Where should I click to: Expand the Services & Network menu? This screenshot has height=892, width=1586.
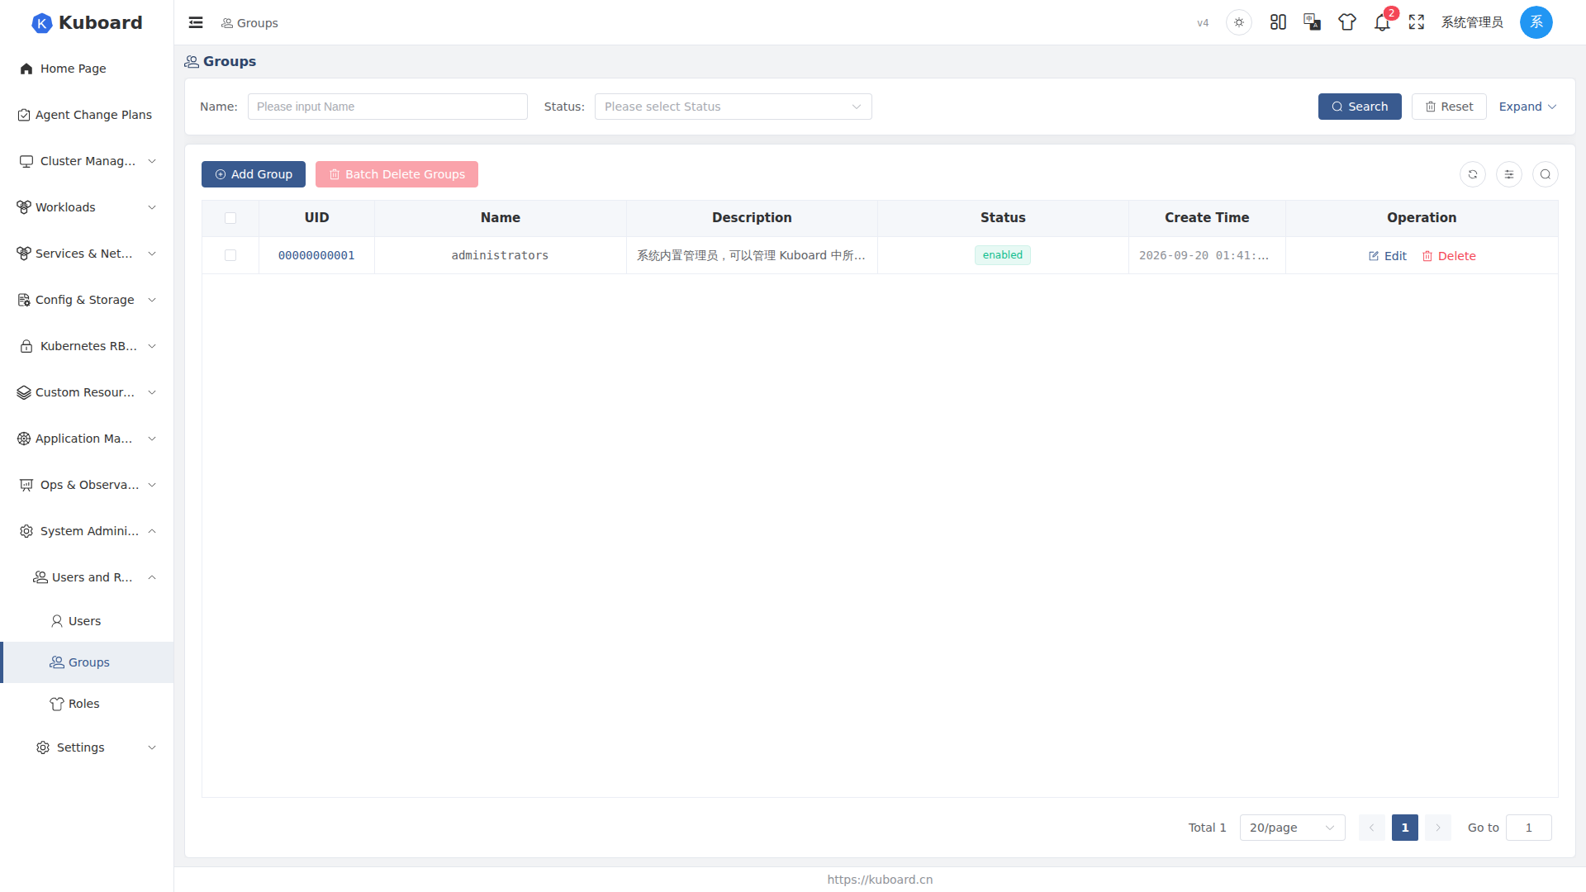[87, 254]
